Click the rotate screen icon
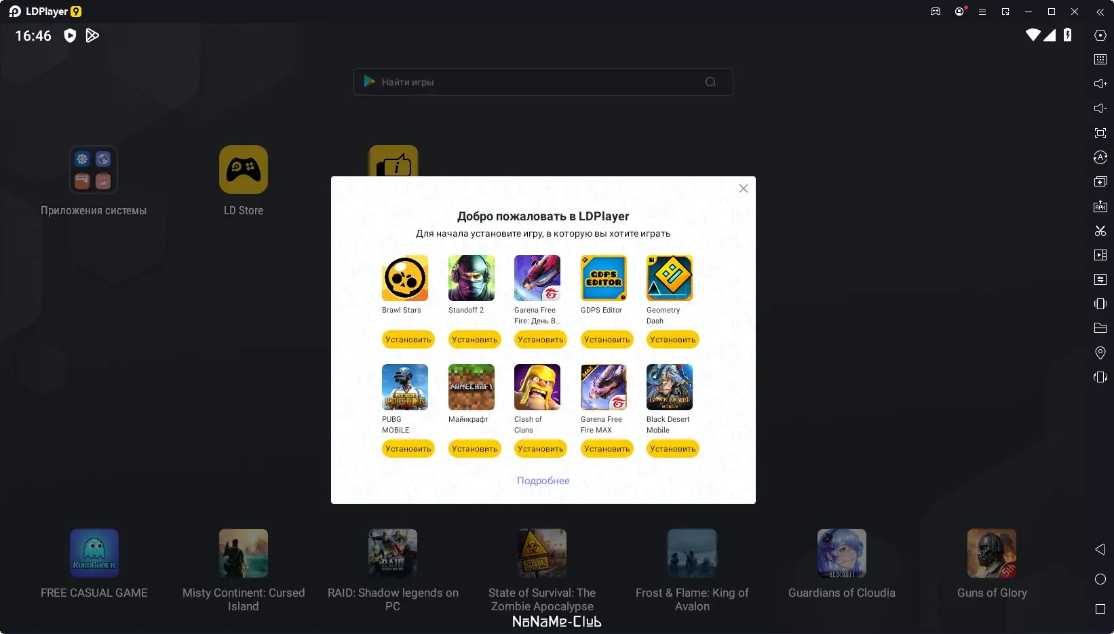Viewport: 1114px width, 634px height. (1100, 377)
